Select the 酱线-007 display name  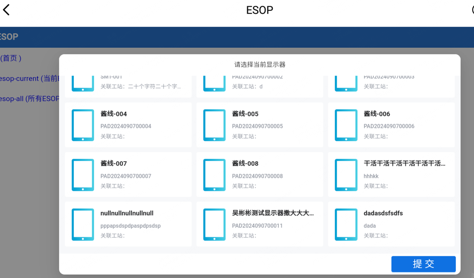(x=114, y=163)
